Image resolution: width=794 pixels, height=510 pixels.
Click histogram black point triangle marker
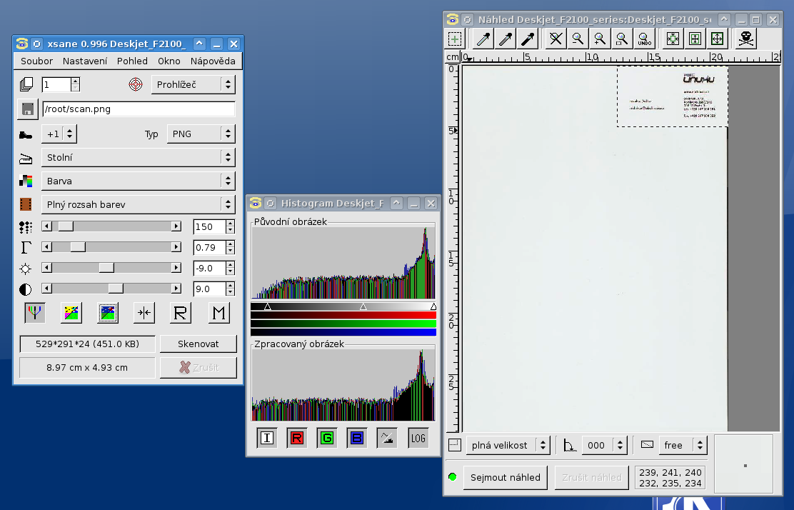pos(268,306)
